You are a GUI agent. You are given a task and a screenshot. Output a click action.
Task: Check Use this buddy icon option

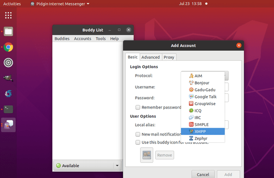[137, 142]
